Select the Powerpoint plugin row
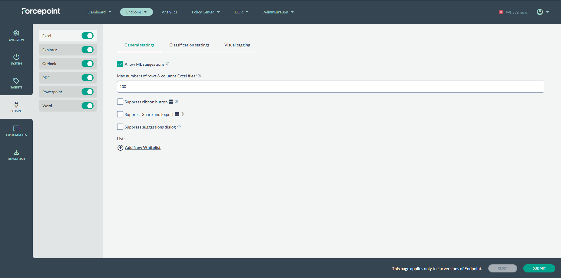This screenshot has width=561, height=278. pos(68,92)
